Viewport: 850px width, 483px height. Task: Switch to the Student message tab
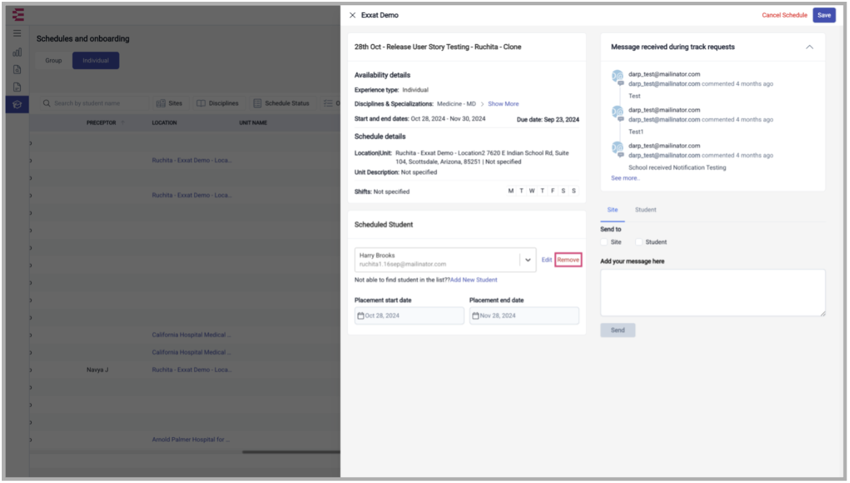click(646, 210)
